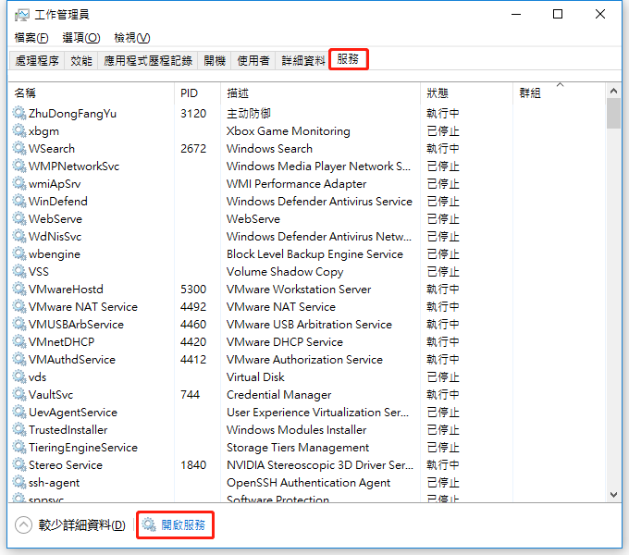The height and width of the screenshot is (555, 629).
Task: Switch to the 詳細資料 tab
Action: click(302, 60)
